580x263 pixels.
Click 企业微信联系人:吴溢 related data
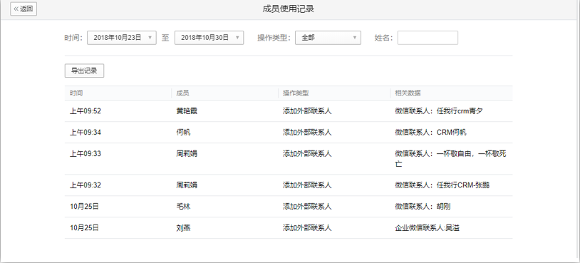[x=428, y=228]
